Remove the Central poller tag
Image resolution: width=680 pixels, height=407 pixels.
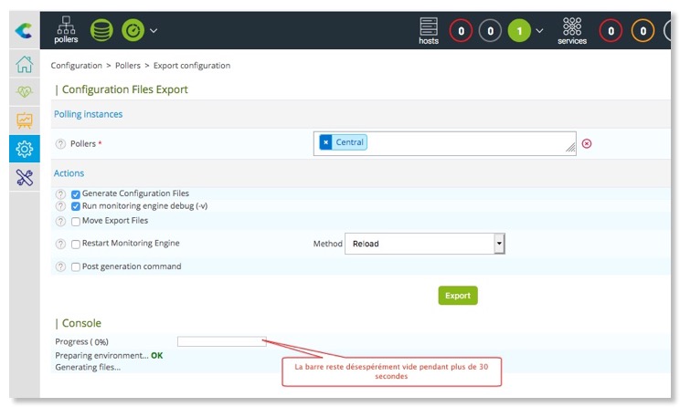click(326, 142)
